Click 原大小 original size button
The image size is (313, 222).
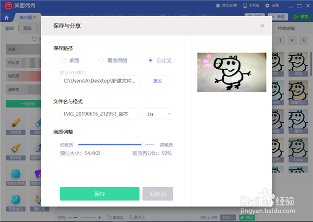coord(137,217)
